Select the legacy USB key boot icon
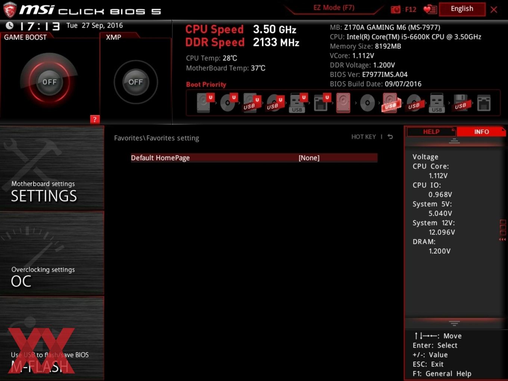This screenshot has width=508, height=381. 437,103
